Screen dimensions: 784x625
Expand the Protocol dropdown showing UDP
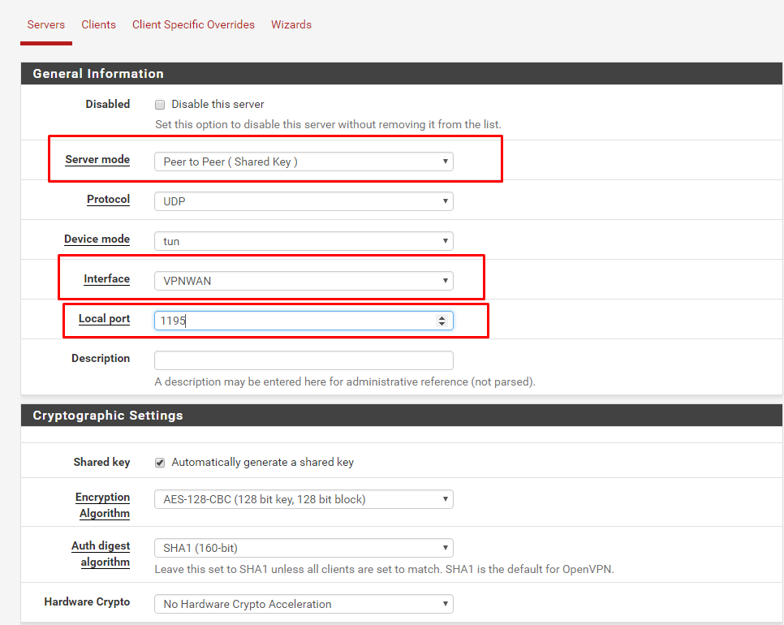304,201
